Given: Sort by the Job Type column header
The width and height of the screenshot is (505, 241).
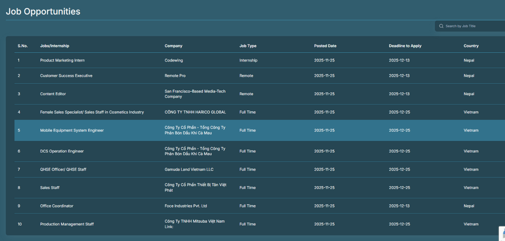Looking at the screenshot, I should pos(248,46).
